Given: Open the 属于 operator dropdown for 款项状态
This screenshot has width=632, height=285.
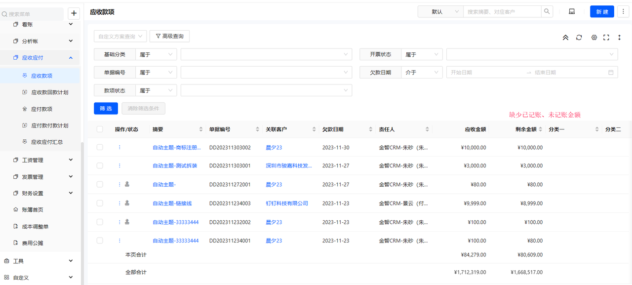Looking at the screenshot, I should coord(156,90).
